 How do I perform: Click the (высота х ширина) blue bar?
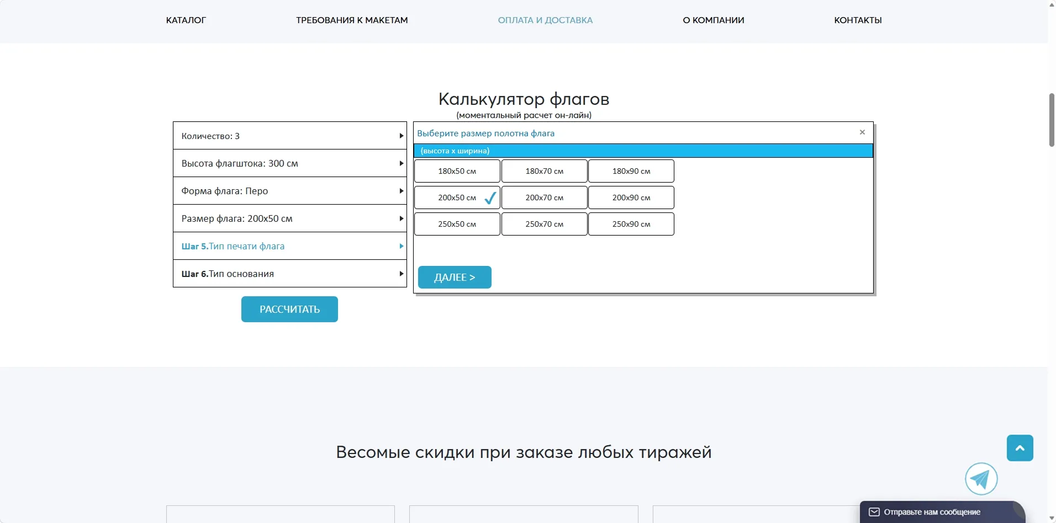(x=643, y=151)
